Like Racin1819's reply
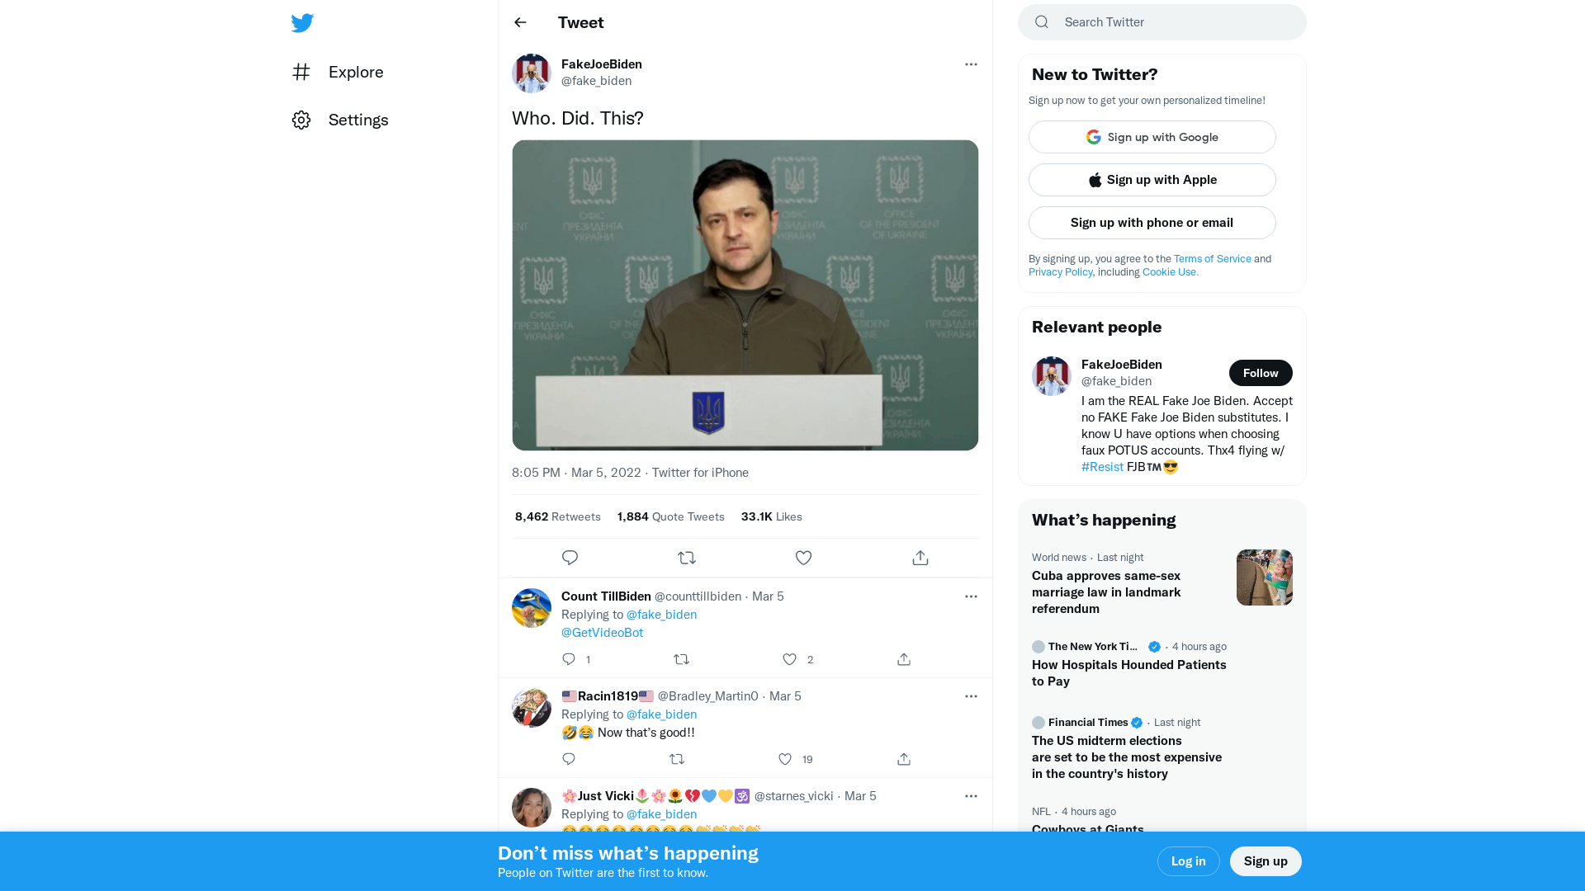The image size is (1585, 891). [x=785, y=759]
